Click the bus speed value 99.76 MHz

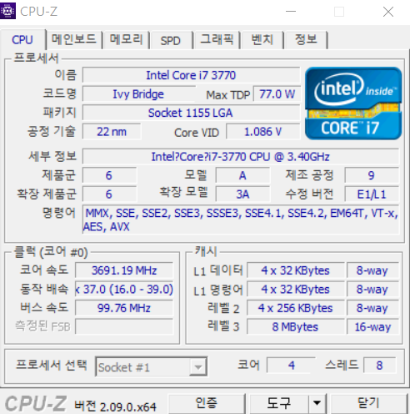pyautogui.click(x=124, y=308)
